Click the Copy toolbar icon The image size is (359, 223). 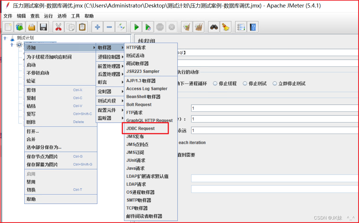click(70, 27)
